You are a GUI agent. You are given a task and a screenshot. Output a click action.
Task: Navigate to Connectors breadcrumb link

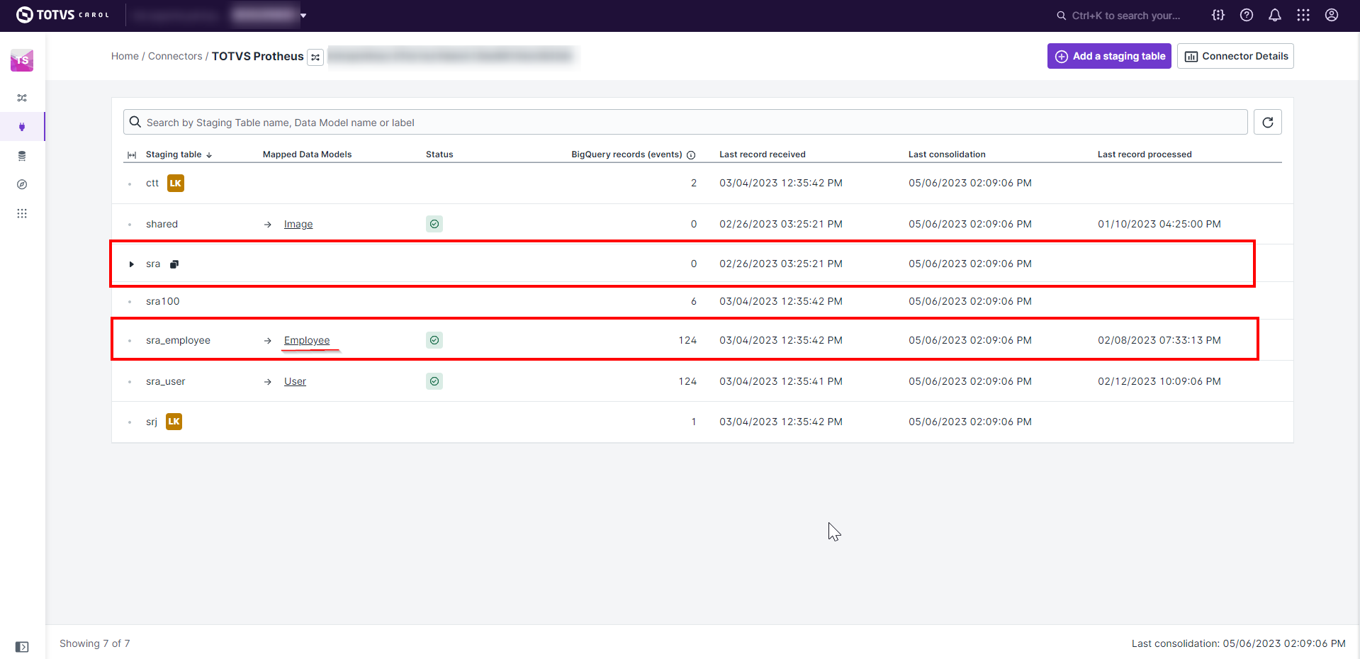point(175,56)
